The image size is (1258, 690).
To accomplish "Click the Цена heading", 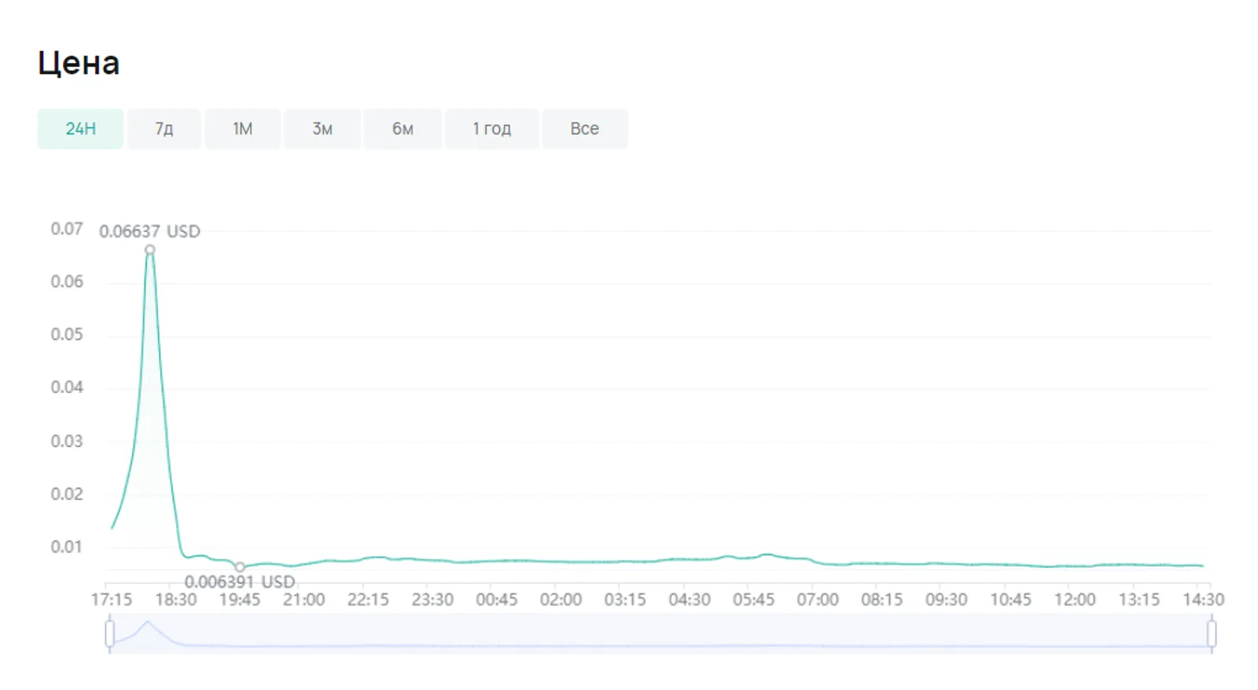I will coord(79,63).
